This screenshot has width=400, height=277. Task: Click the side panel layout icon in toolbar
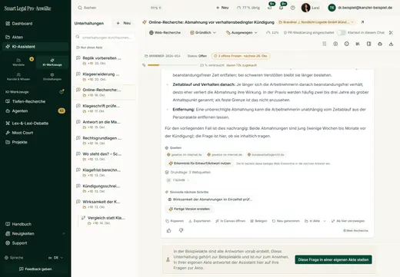coord(368,44)
